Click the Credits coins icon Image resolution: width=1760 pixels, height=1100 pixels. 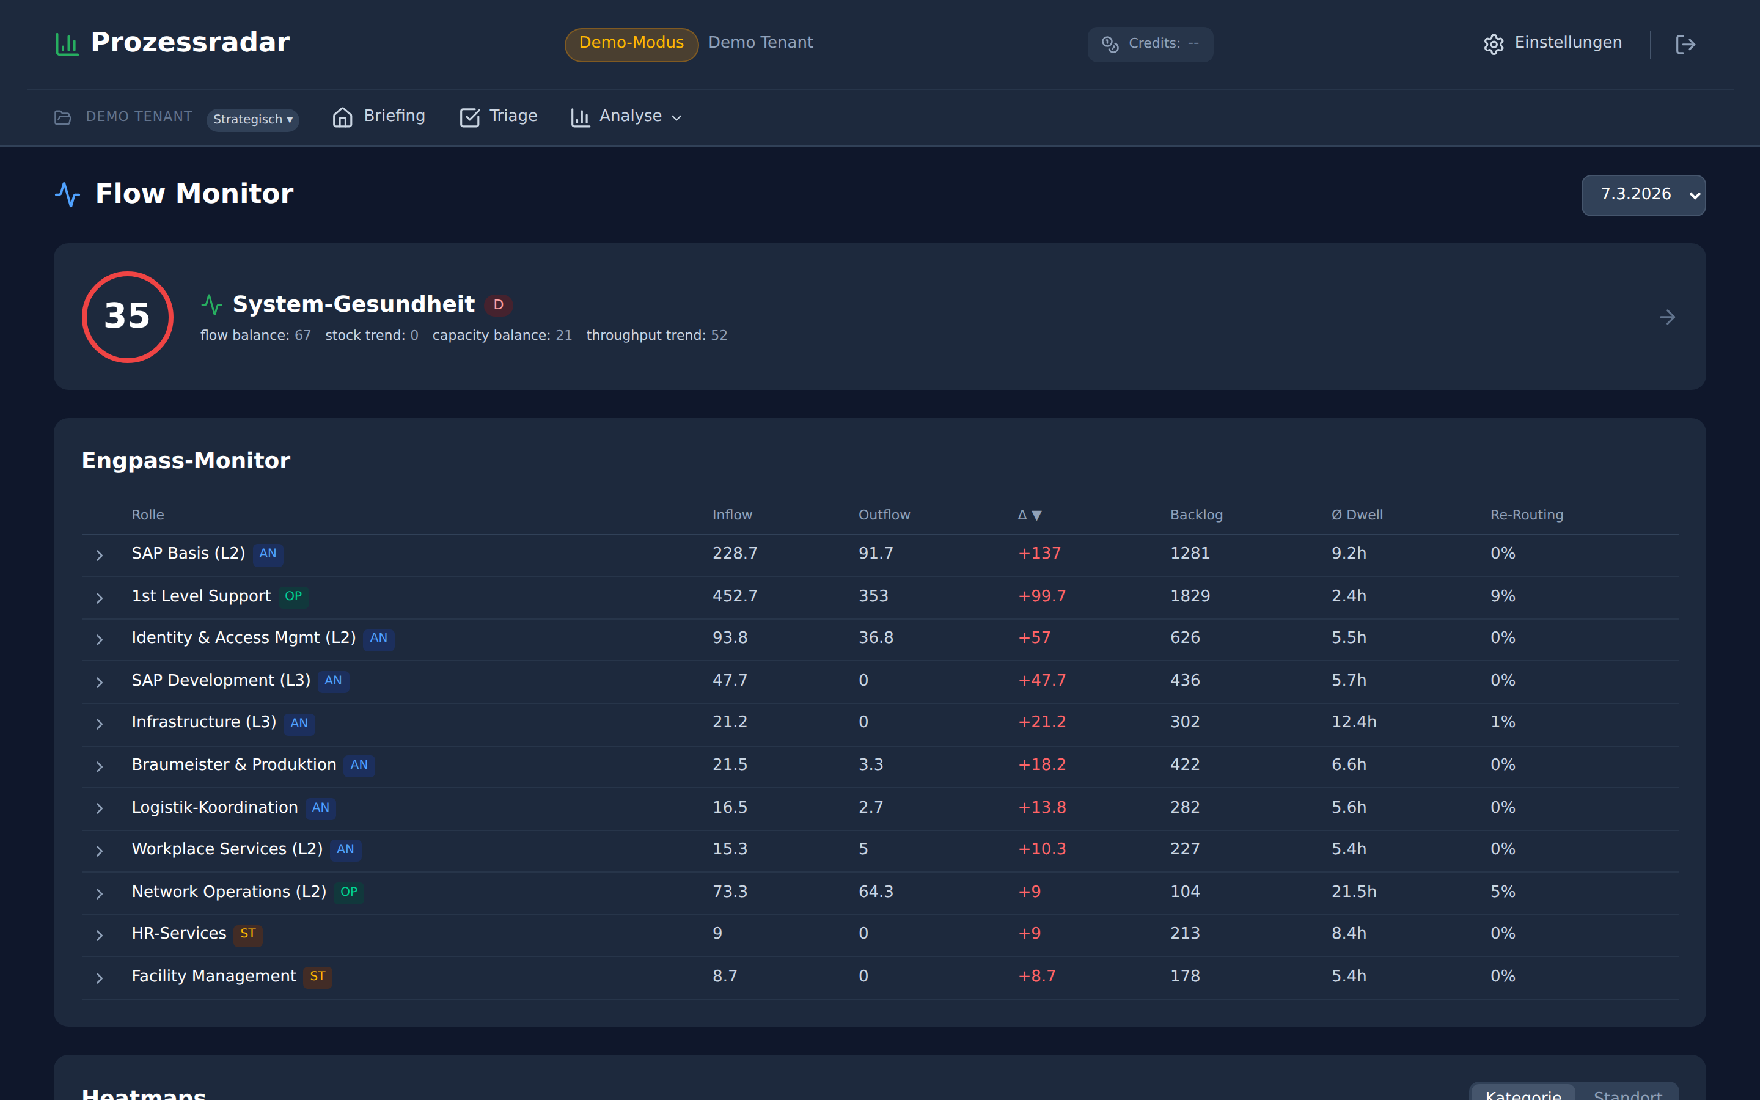[1109, 45]
